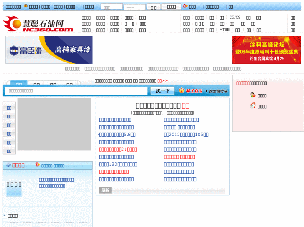Click the HC360 慧聪石油网 site logo
Screen dimensions: 304x227
tap(38, 24)
